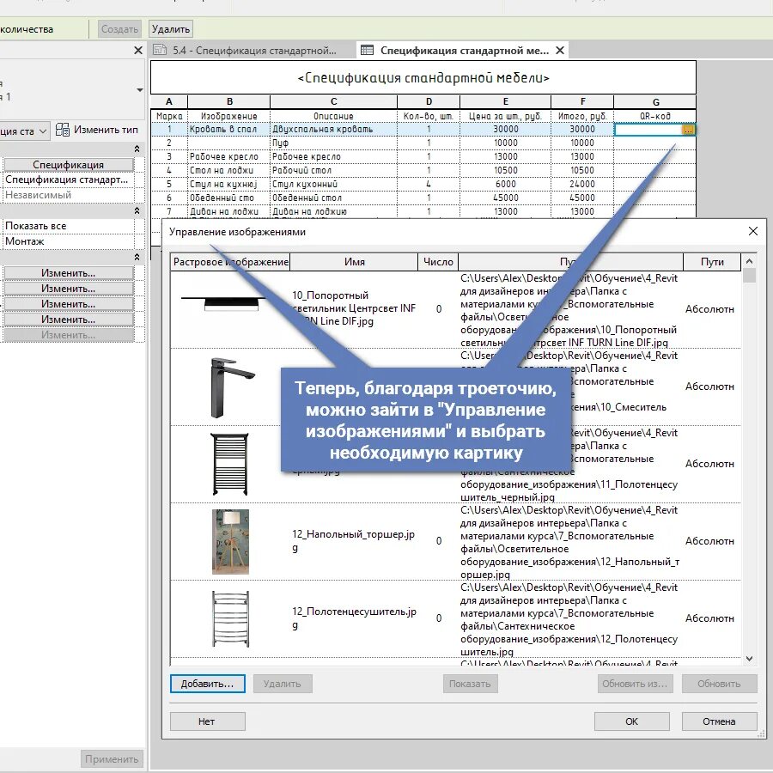Select the chrome towel warmer thumbnail
Screen dimensions: 773x773
tap(230, 619)
